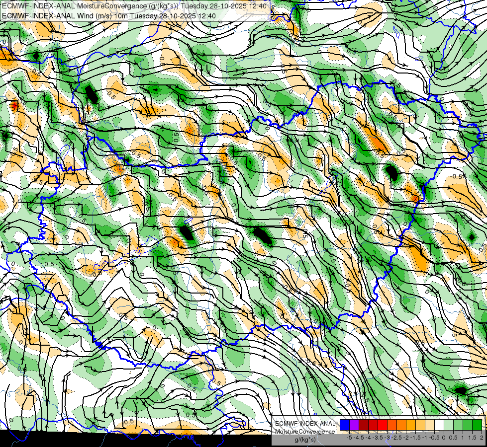Choose the legend swatch between -2 and -1.5
The width and height of the screenshot is (487, 447).
pyautogui.click(x=411, y=425)
